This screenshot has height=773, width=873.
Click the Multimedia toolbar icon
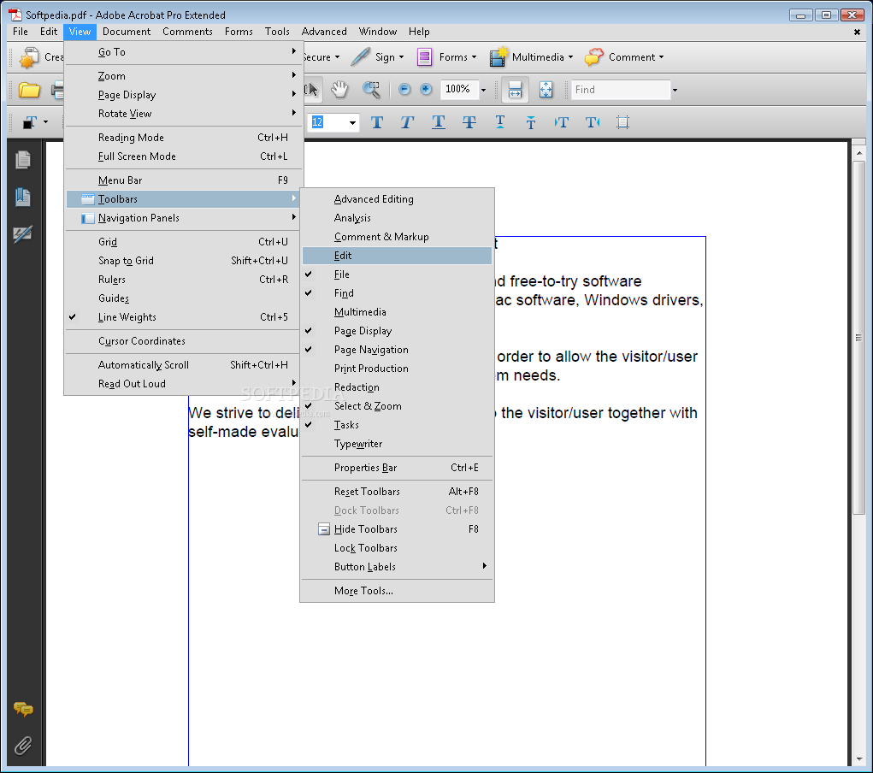(498, 56)
